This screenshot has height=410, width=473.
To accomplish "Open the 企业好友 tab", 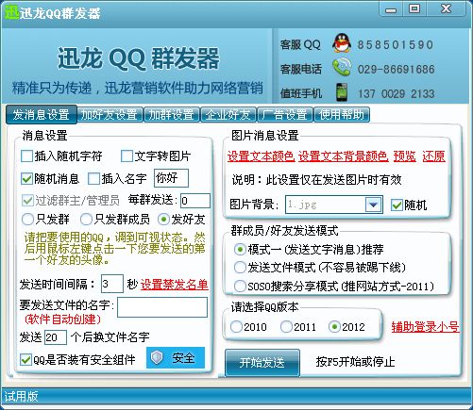I will (228, 115).
